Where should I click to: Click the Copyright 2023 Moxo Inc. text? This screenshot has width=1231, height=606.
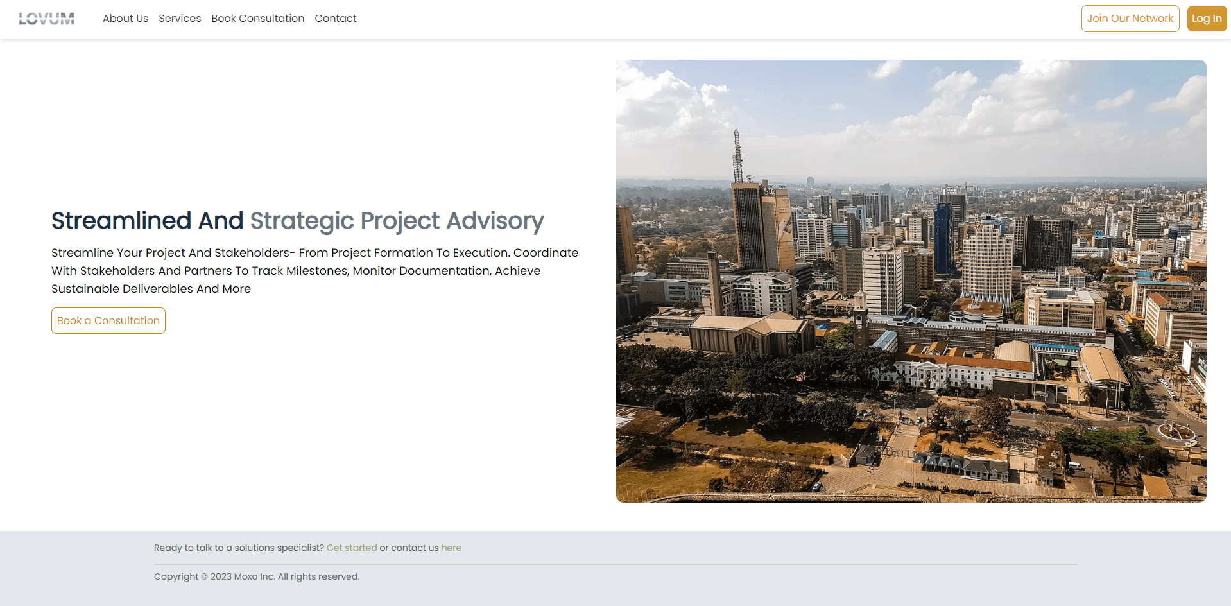coord(257,576)
